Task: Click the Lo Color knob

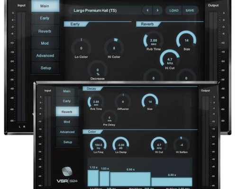Action: tap(81, 47)
